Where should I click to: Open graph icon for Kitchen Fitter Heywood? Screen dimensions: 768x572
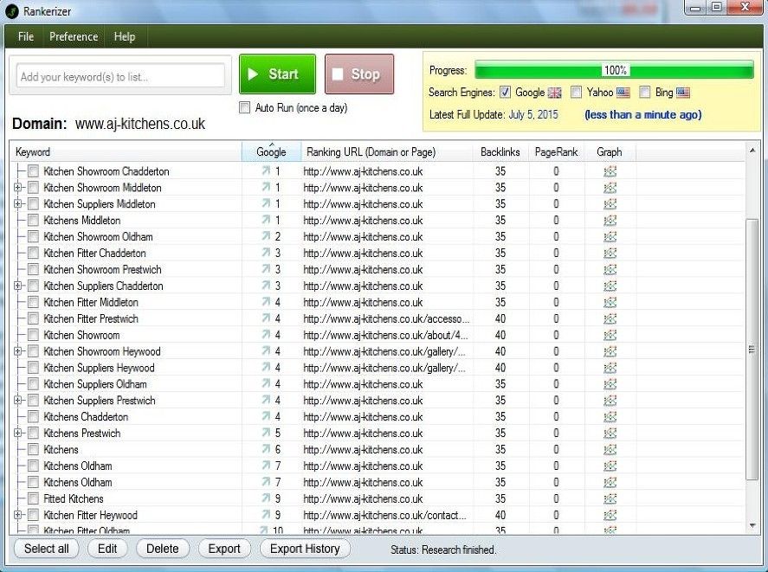pos(610,515)
